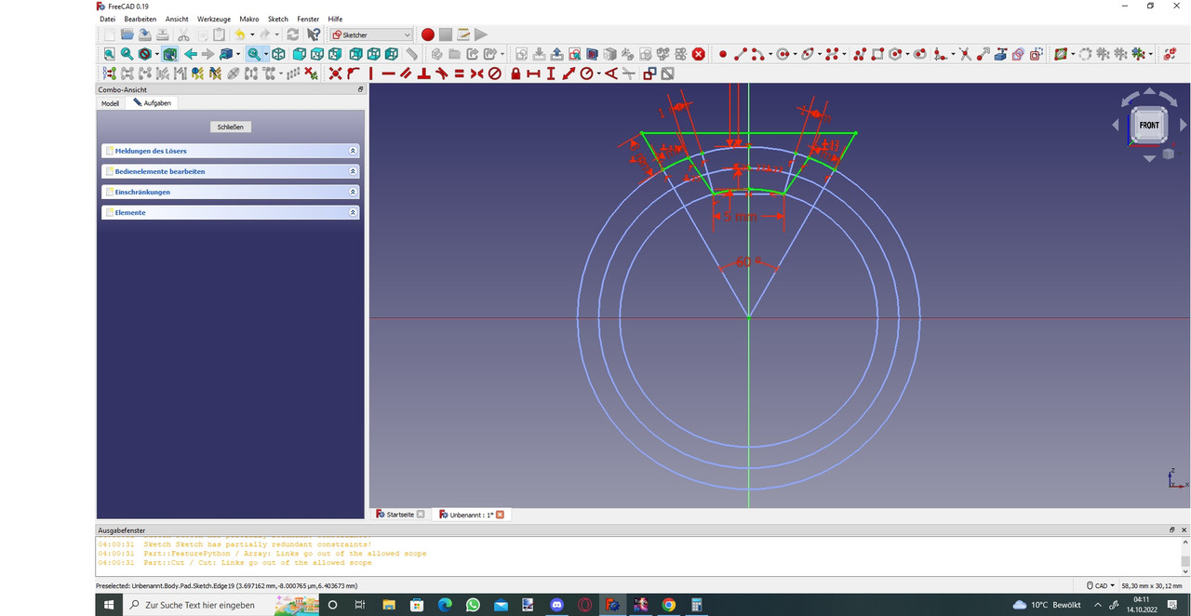Open Discord from taskbar
1191x616 pixels.
point(556,605)
